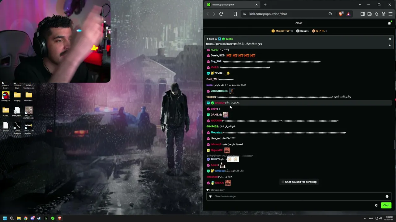The image size is (396, 222).
Task: Select the Cache folder on desktop
Action: (x=6, y=112)
